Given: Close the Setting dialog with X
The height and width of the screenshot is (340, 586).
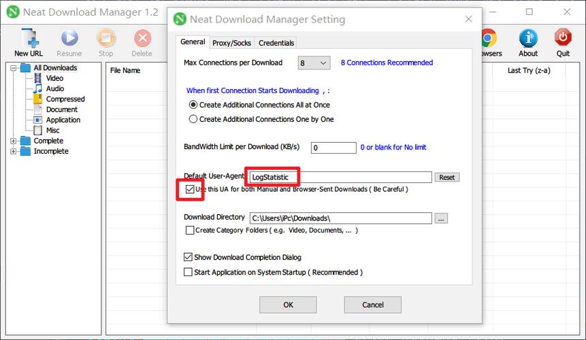Looking at the screenshot, I should (469, 19).
